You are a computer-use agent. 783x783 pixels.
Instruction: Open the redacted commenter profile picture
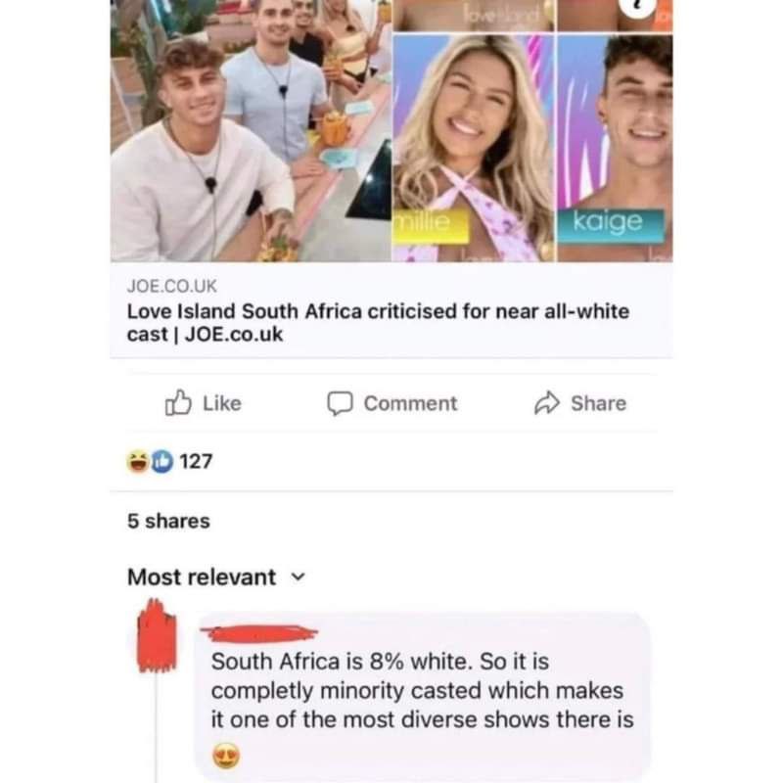(x=157, y=635)
